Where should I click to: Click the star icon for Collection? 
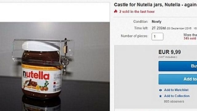point(160,96)
